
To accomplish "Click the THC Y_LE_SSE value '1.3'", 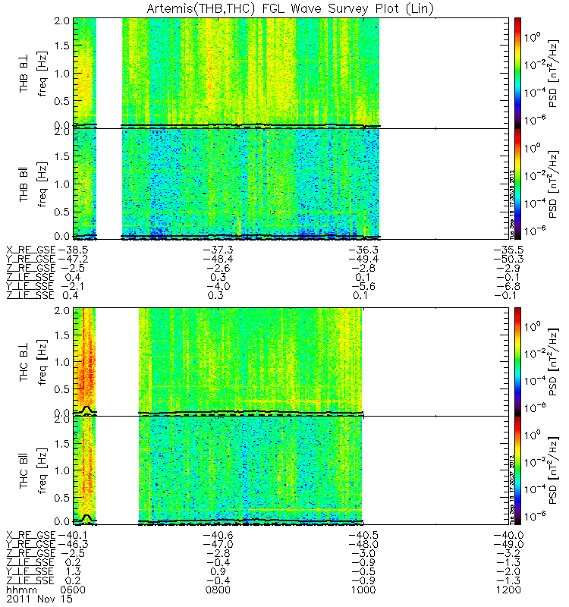I will (74, 572).
